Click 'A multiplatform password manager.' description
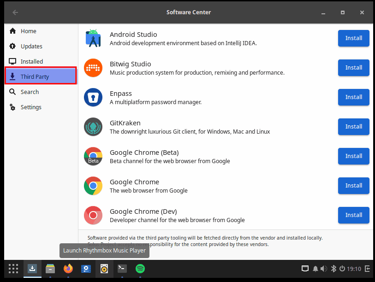 coord(156,102)
